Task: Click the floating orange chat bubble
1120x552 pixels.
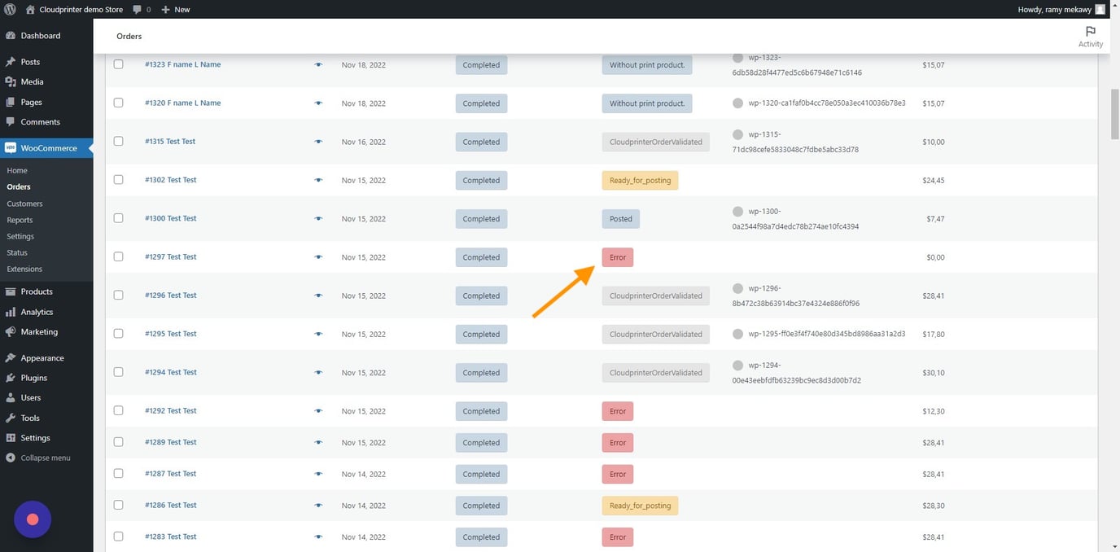Action: click(32, 519)
